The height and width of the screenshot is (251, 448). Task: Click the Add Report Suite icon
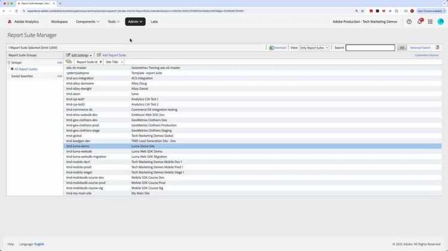point(99,55)
